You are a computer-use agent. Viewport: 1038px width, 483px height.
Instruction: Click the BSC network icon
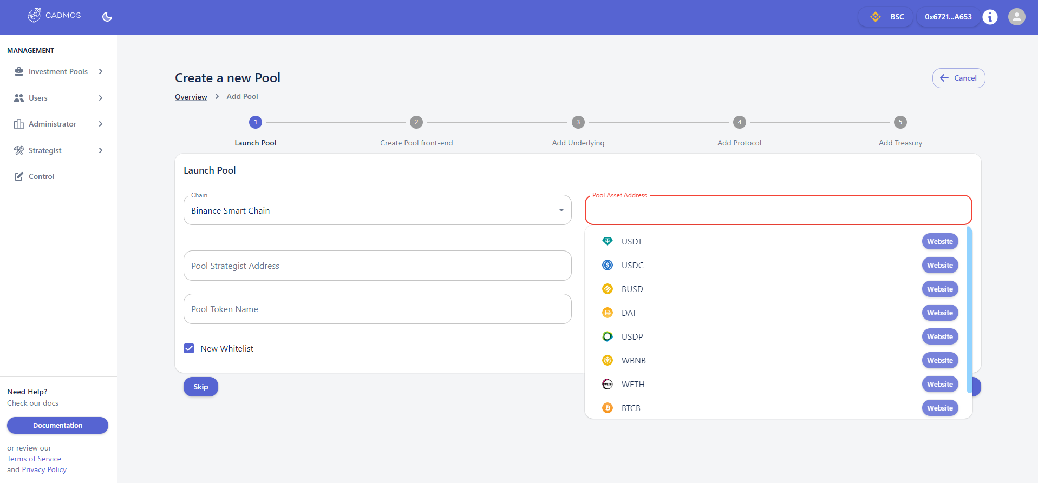tap(876, 17)
